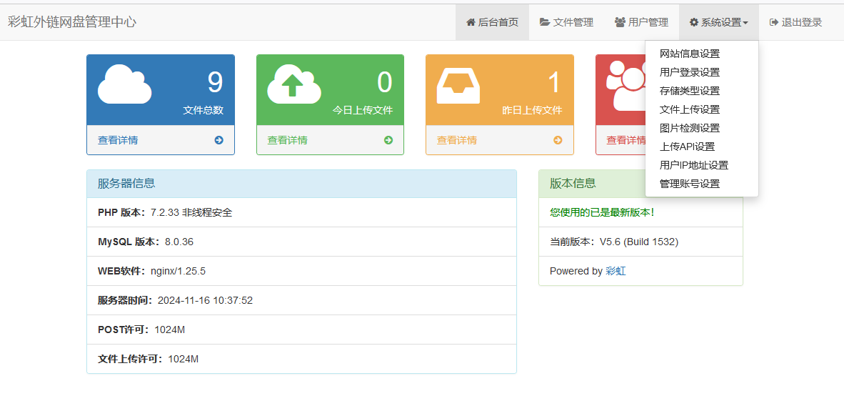This screenshot has width=844, height=411.
Task: Open 查看详情 under 昨日上传文件 card
Action: coord(456,140)
